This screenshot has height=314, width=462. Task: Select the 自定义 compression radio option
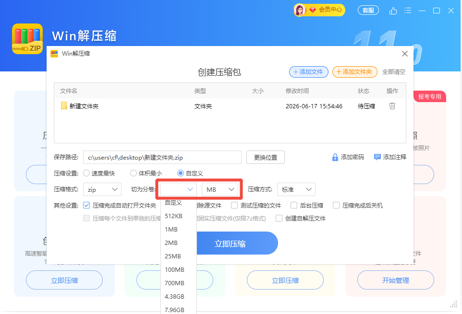(x=181, y=173)
